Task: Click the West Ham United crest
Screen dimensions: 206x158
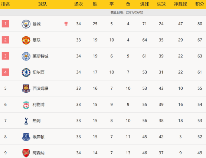Action: [x=26, y=89]
